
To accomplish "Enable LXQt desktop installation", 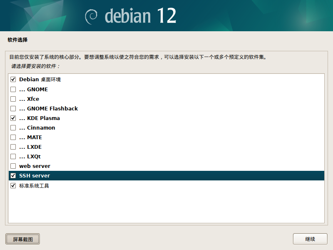I will click(x=13, y=156).
